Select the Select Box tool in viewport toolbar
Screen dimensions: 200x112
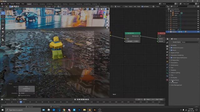3,13
